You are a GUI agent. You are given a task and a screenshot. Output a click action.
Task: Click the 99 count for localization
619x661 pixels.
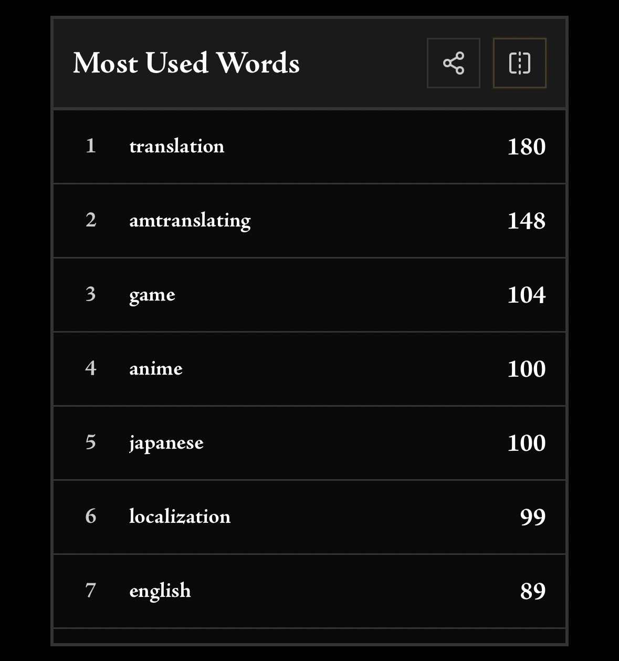coord(532,517)
